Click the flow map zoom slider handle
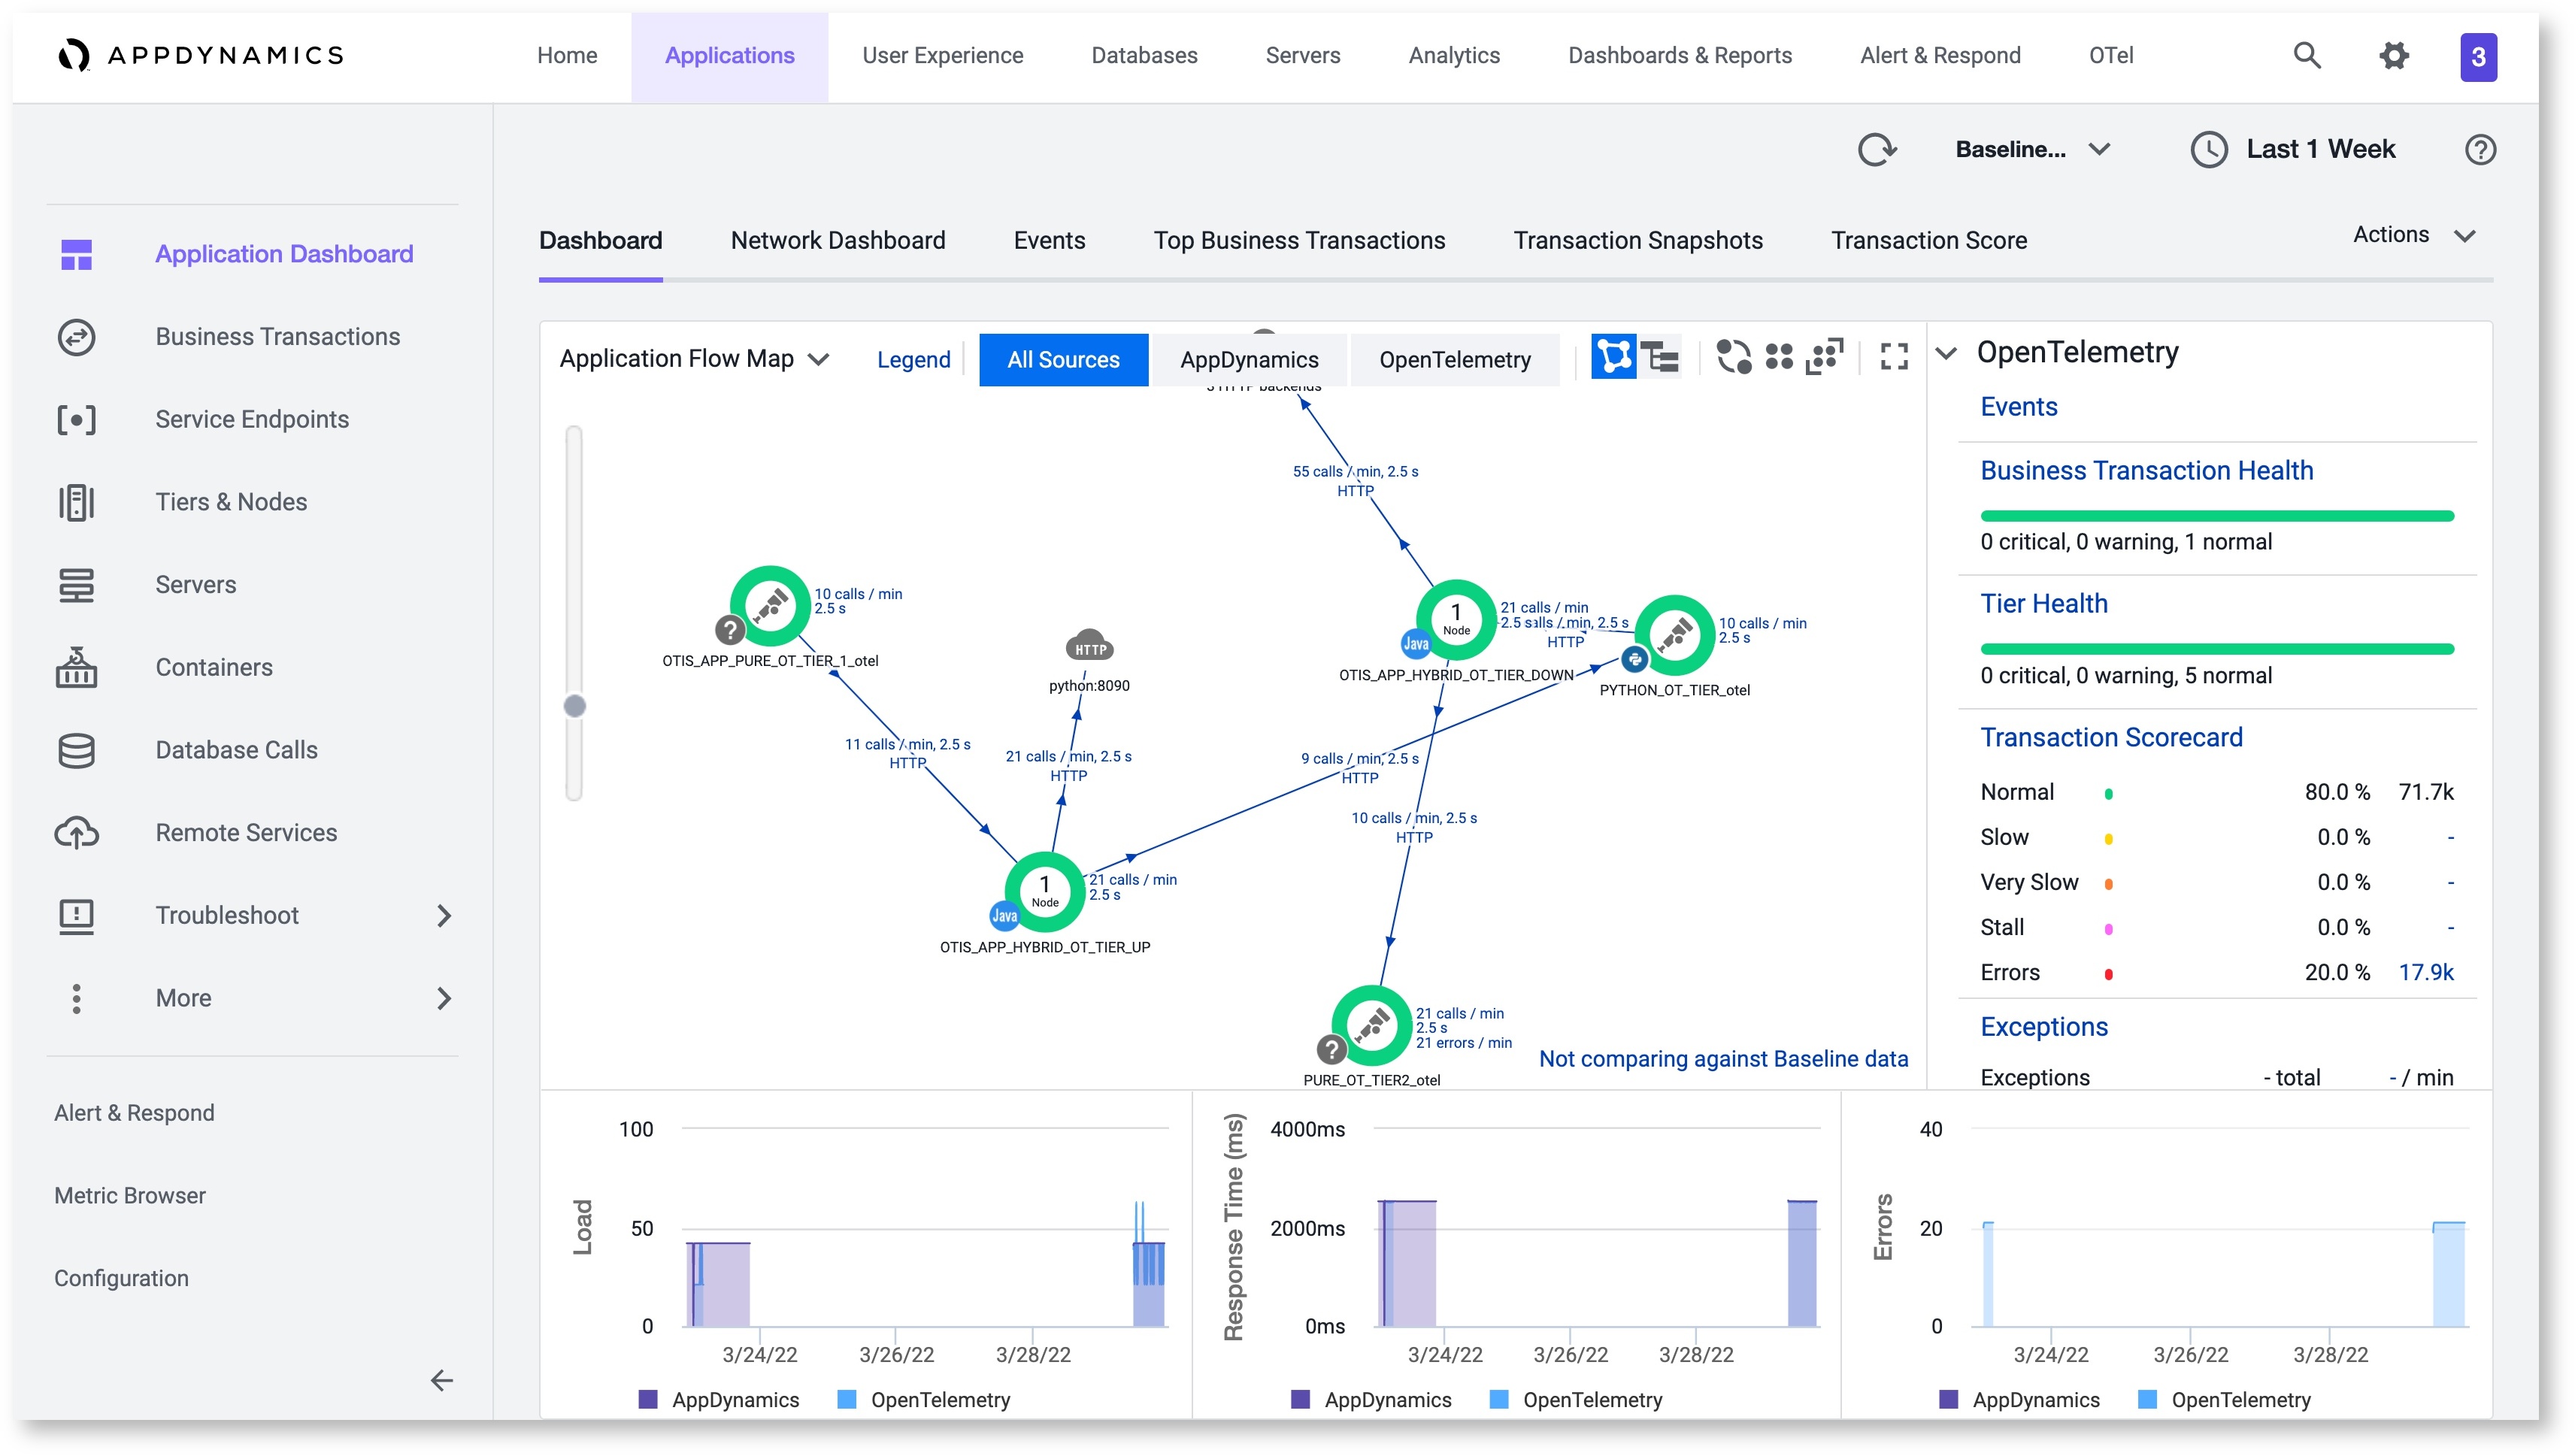Image resolution: width=2575 pixels, height=1456 pixels. coord(574,706)
